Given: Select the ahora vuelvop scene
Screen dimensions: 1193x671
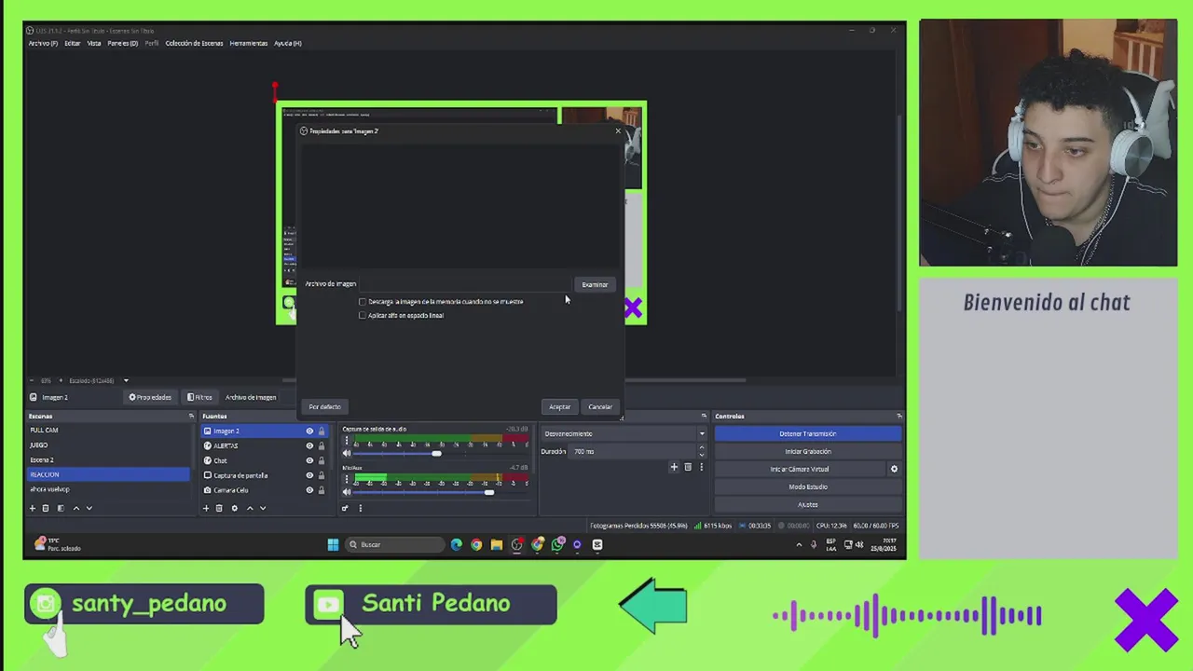Looking at the screenshot, I should pyautogui.click(x=108, y=489).
